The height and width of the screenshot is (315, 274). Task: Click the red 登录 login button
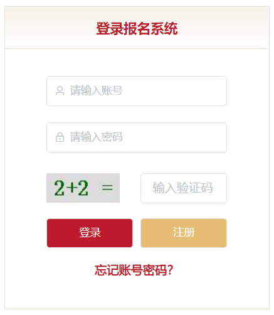(90, 233)
